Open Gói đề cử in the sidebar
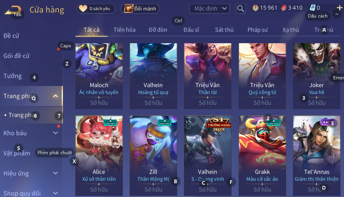The image size is (344, 197). coord(16,56)
